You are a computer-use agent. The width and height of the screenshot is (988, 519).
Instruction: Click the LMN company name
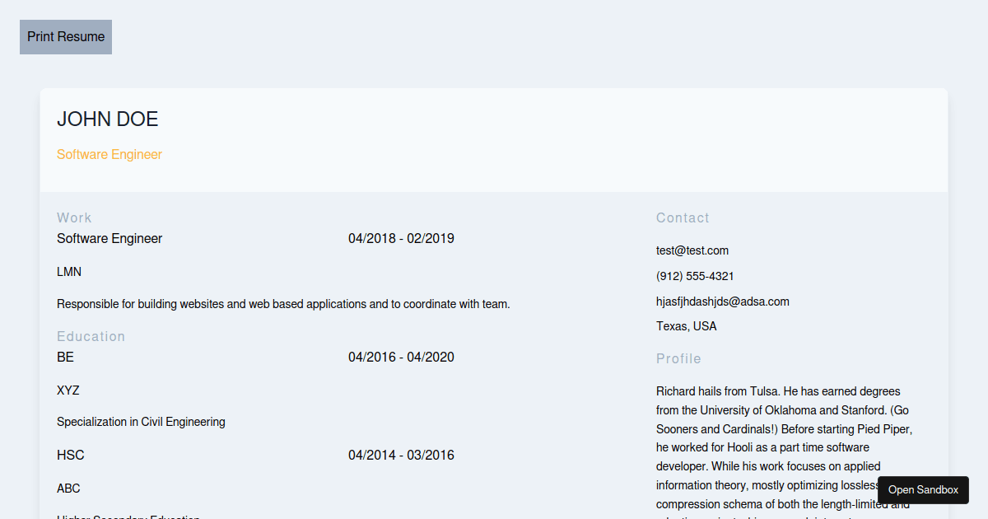(x=69, y=272)
